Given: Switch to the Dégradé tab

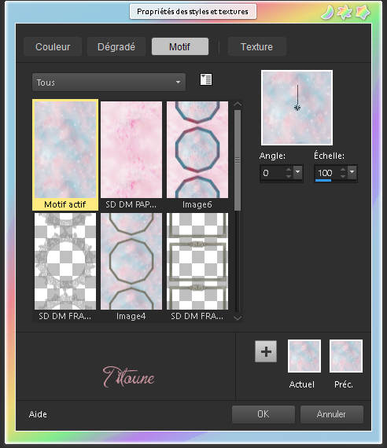Looking at the screenshot, I should (116, 46).
